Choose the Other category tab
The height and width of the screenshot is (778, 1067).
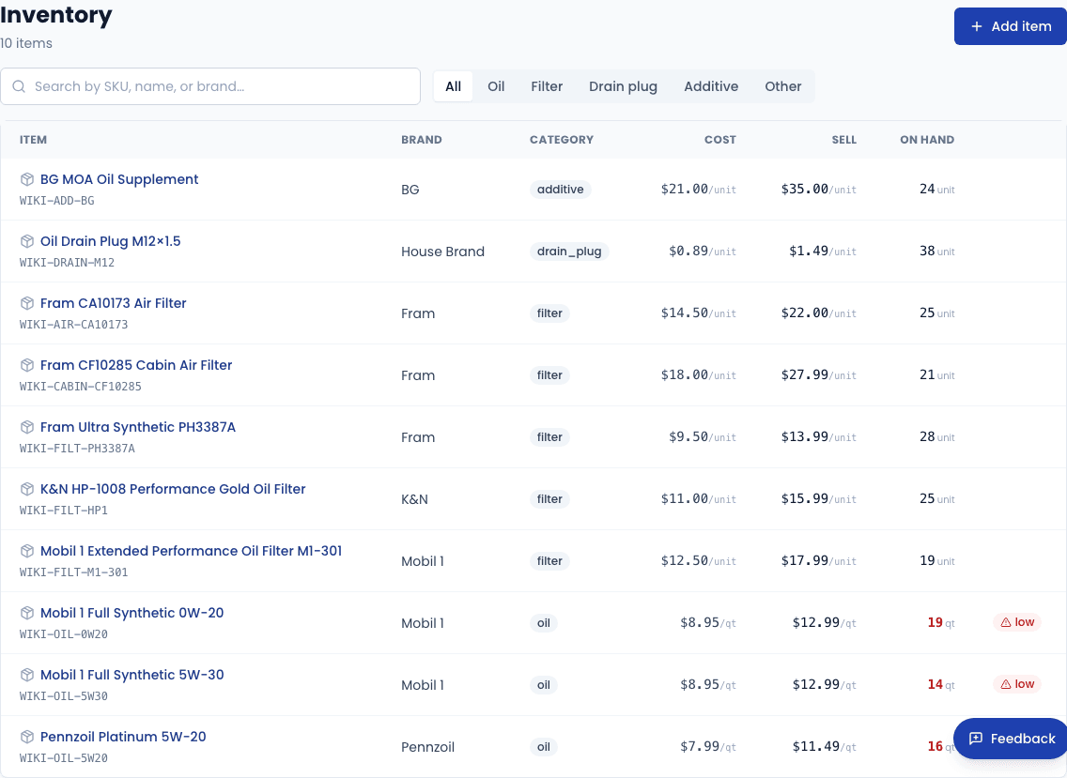pos(783,86)
